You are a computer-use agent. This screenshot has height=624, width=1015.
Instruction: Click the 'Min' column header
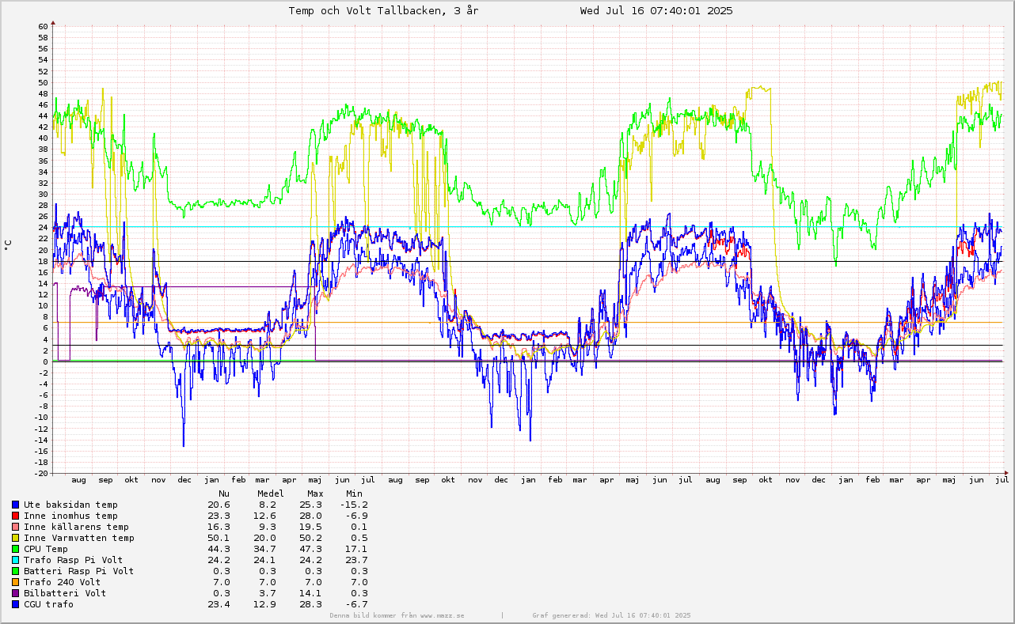354,494
